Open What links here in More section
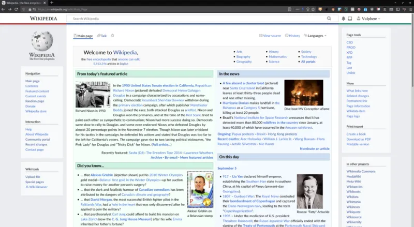The height and width of the screenshot is (227, 414). [357, 90]
